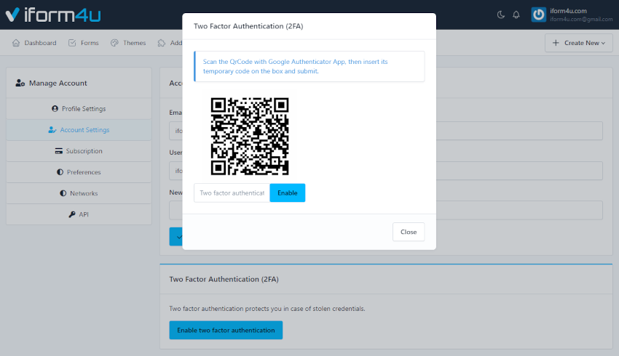
Task: Click the QR code image
Action: point(250,137)
